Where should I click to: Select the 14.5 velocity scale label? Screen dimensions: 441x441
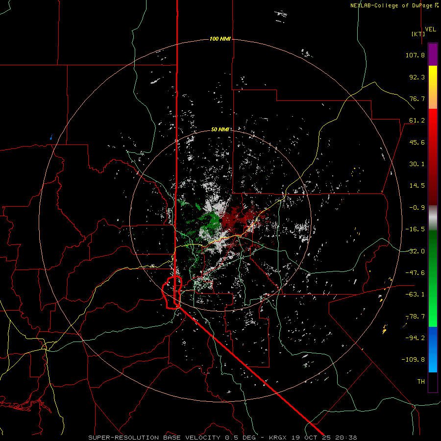pyautogui.click(x=417, y=186)
